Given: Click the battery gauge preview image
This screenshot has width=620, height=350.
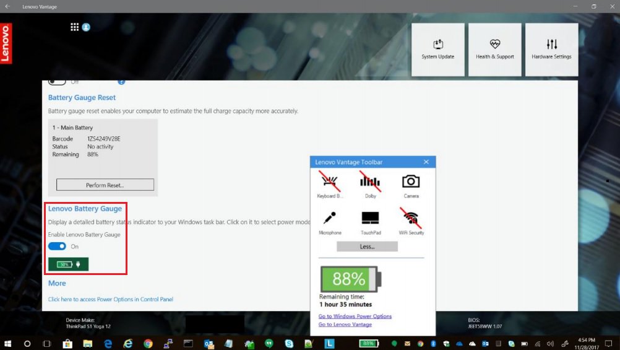Looking at the screenshot, I should [69, 264].
